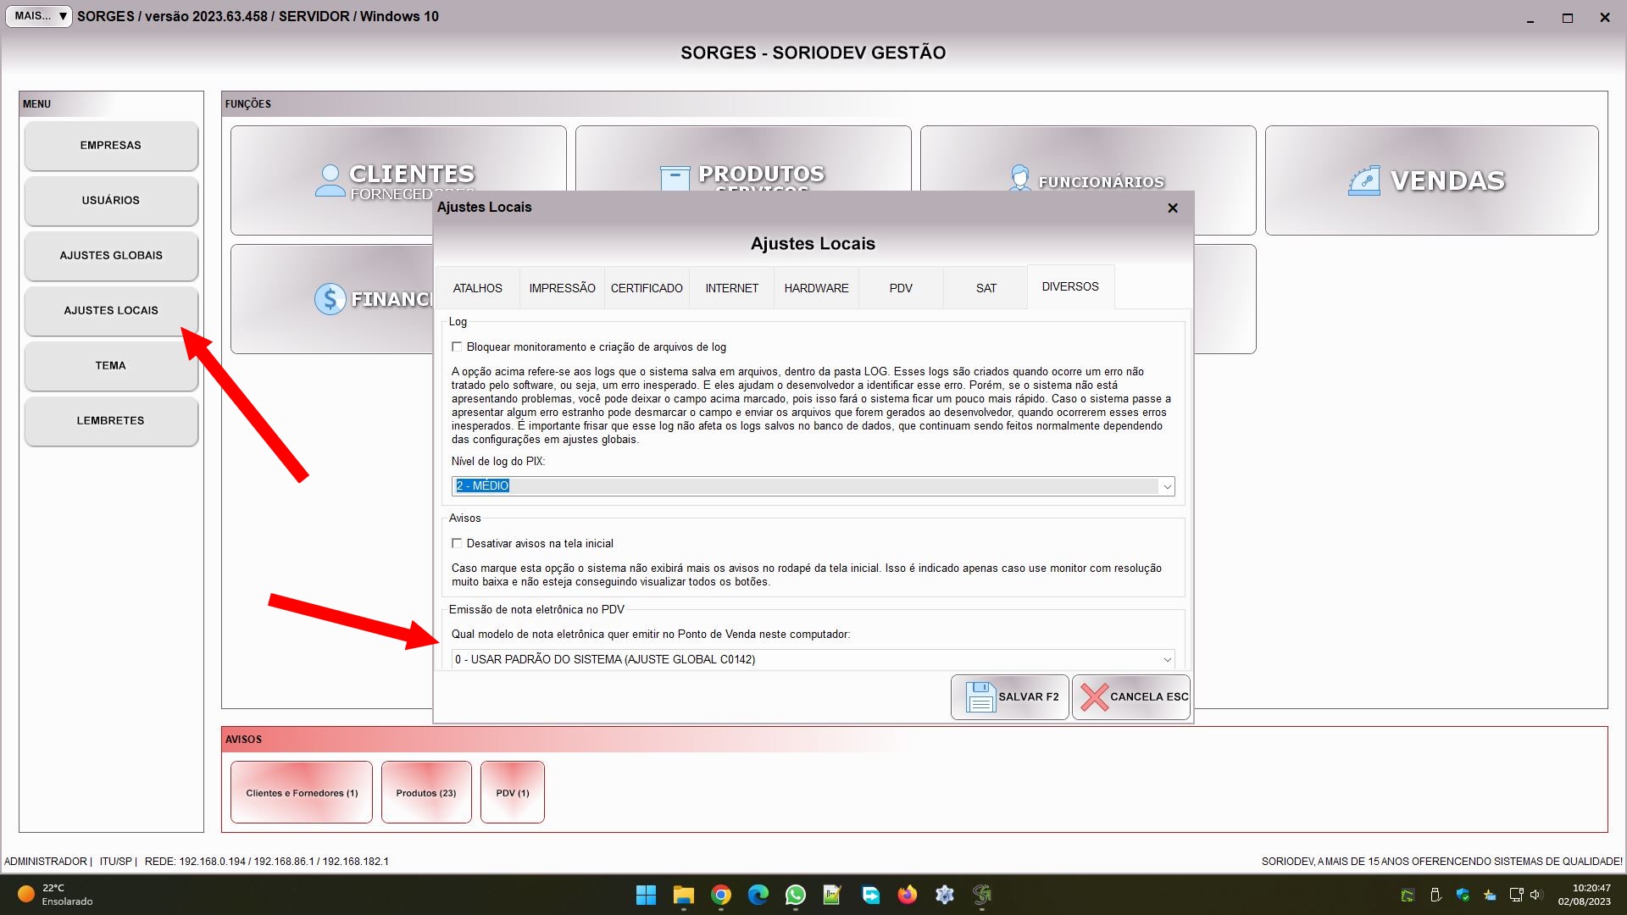
Task: Click the PRODUTOS box icon
Action: 675,178
